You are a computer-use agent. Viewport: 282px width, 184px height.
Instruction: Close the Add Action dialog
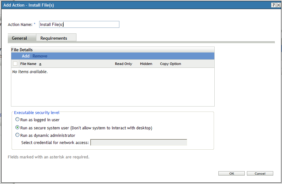[279, 5]
